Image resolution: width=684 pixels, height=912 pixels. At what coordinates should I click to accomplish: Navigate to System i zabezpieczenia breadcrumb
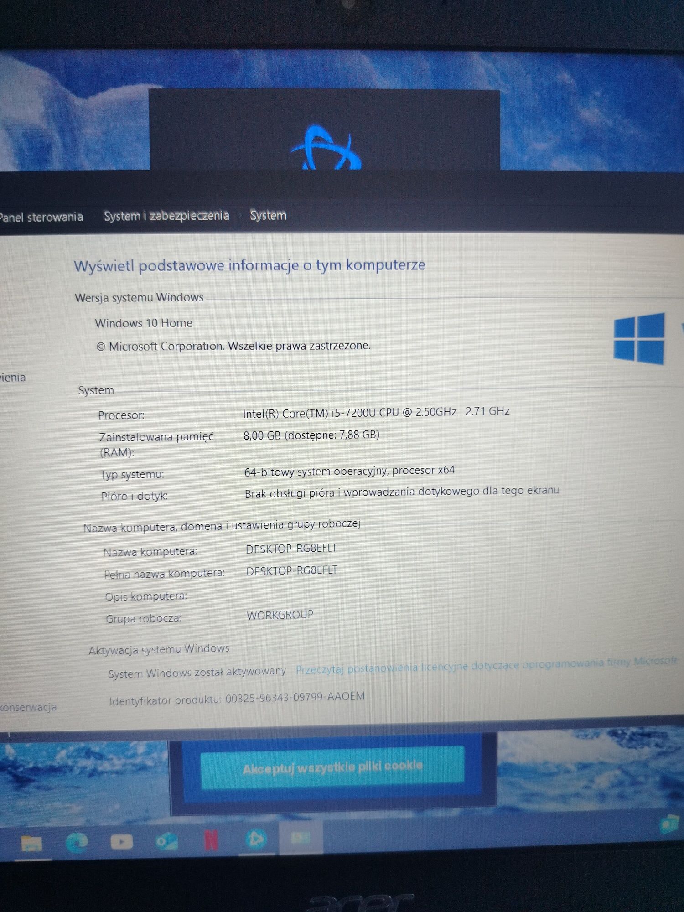point(166,216)
